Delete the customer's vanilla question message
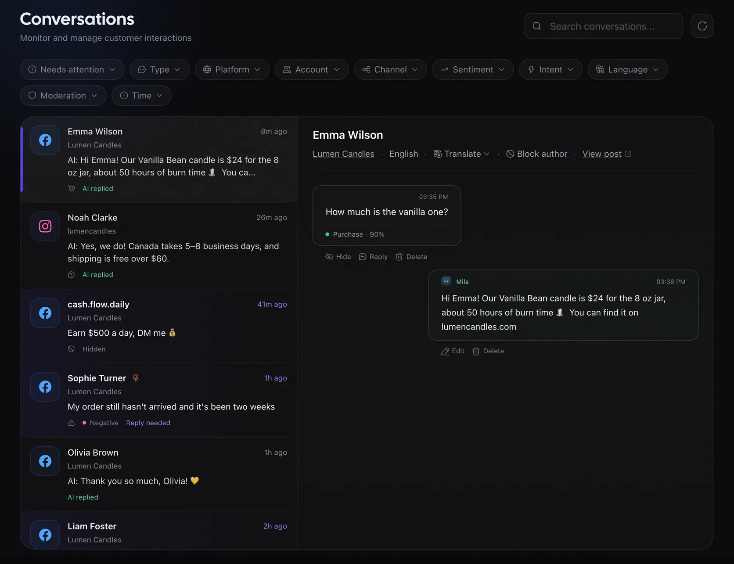 [x=411, y=257]
